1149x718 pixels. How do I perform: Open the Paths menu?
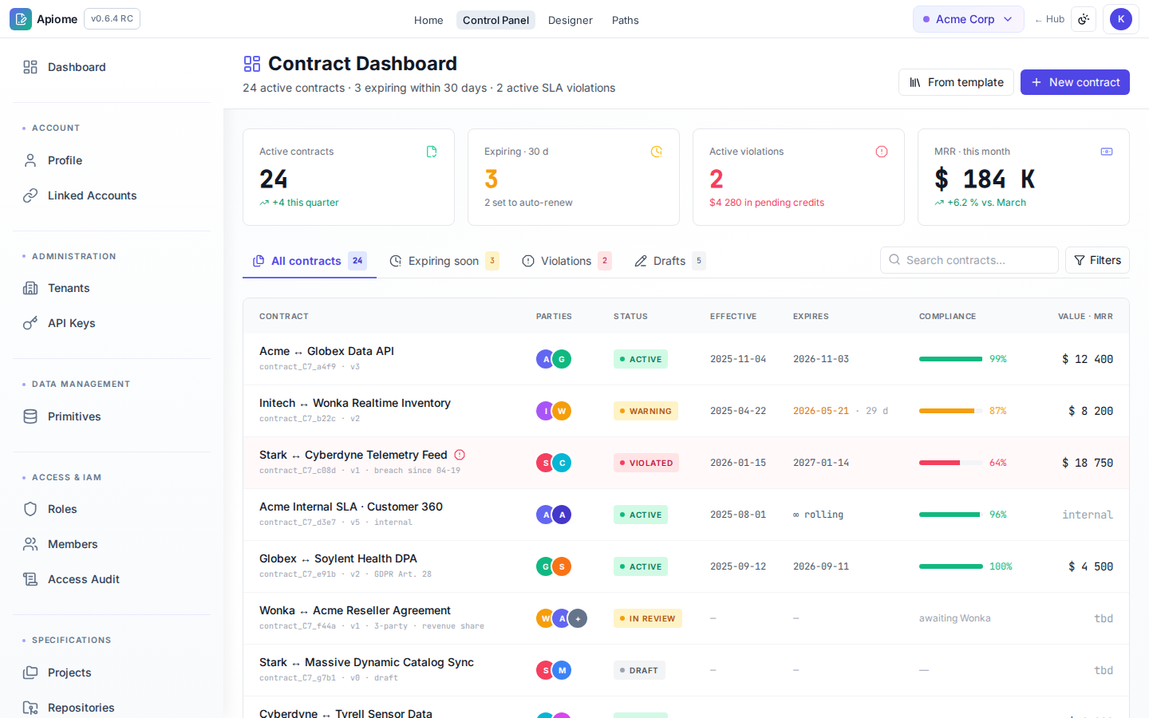pyautogui.click(x=626, y=20)
